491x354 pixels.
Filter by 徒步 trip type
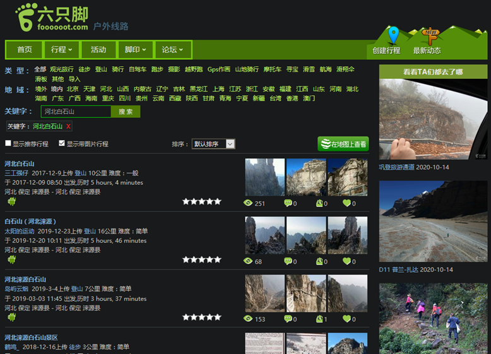[x=84, y=69]
